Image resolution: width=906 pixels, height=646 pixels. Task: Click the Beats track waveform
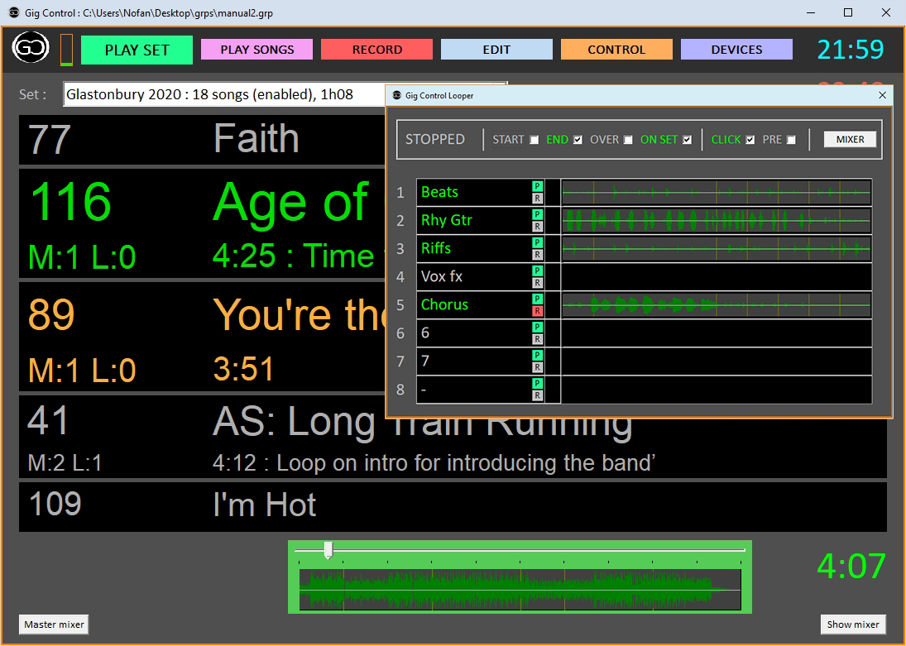(x=717, y=193)
